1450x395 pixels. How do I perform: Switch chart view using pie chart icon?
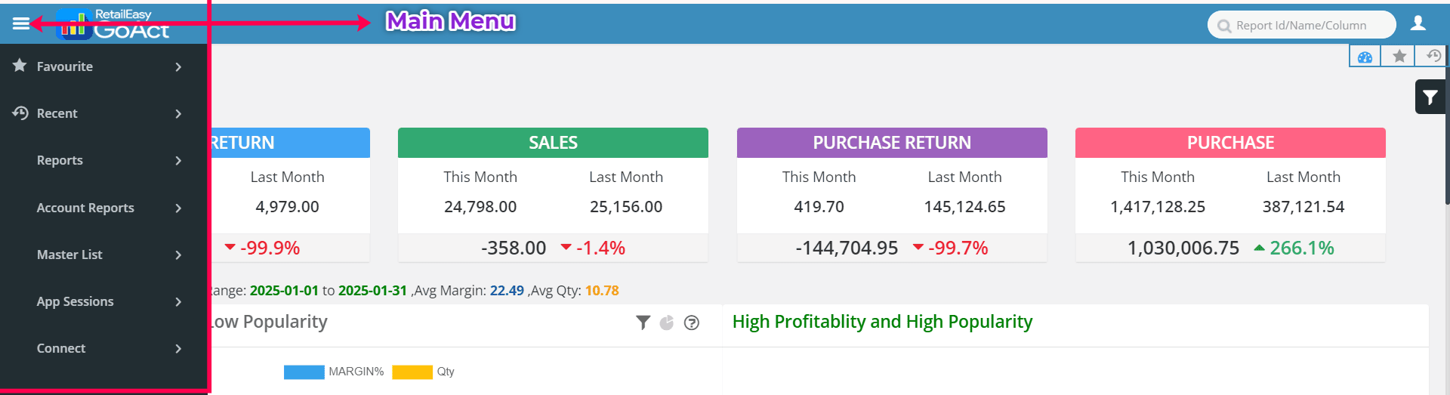click(667, 322)
